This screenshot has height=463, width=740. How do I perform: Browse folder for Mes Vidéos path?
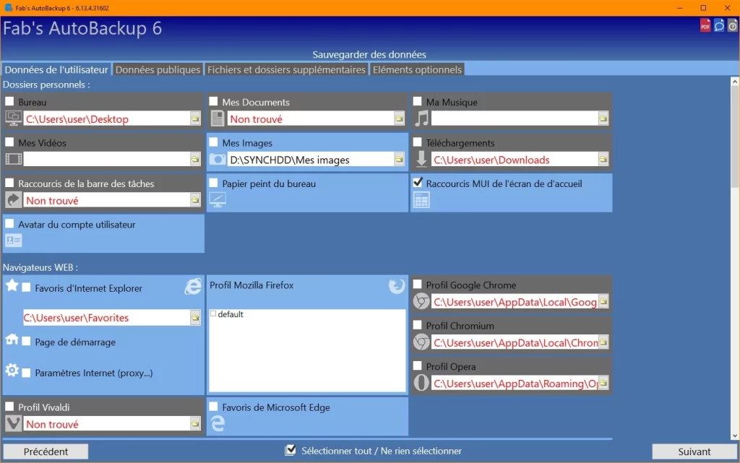(195, 159)
